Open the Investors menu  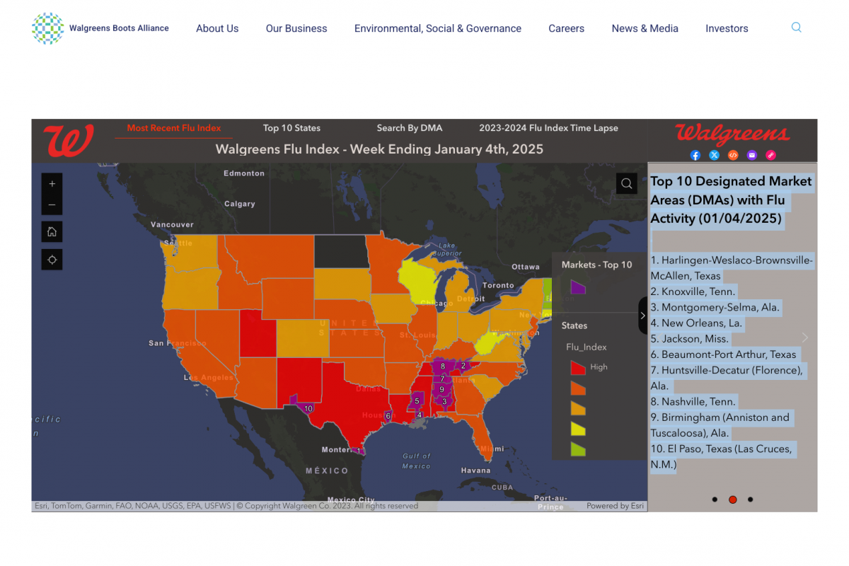[727, 28]
